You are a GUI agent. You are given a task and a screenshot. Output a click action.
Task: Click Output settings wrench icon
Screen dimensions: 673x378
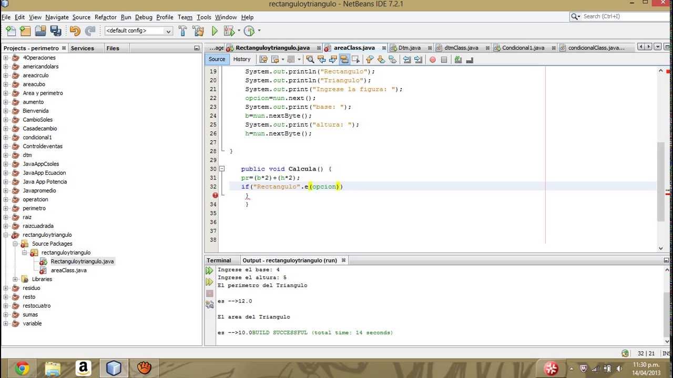tap(209, 304)
